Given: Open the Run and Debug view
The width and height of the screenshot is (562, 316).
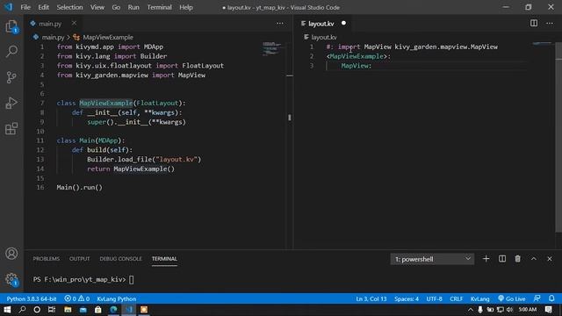Looking at the screenshot, I should click(11, 104).
